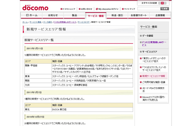Click red arrow beside 新規サービスエリア情報

coord(141,76)
